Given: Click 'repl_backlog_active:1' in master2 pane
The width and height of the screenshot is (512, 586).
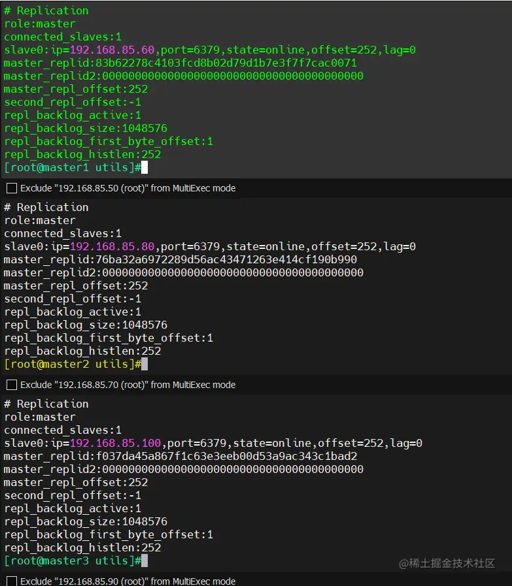Looking at the screenshot, I should [x=73, y=312].
